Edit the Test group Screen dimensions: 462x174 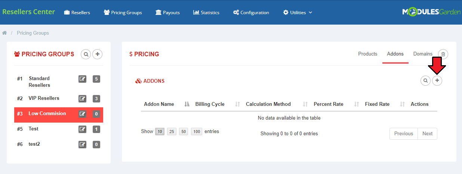pos(83,129)
